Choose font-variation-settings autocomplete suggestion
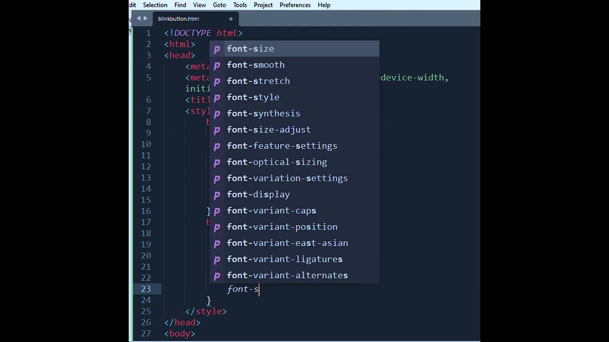 pyautogui.click(x=295, y=178)
